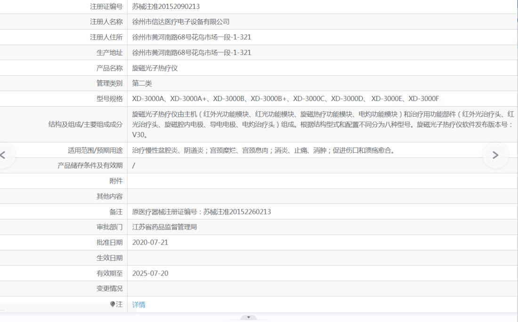Click the 生产地址 field label
This screenshot has width=518, height=322.
pos(109,53)
